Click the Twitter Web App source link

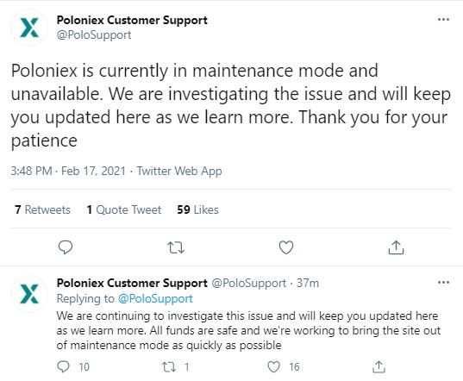pyautogui.click(x=179, y=172)
